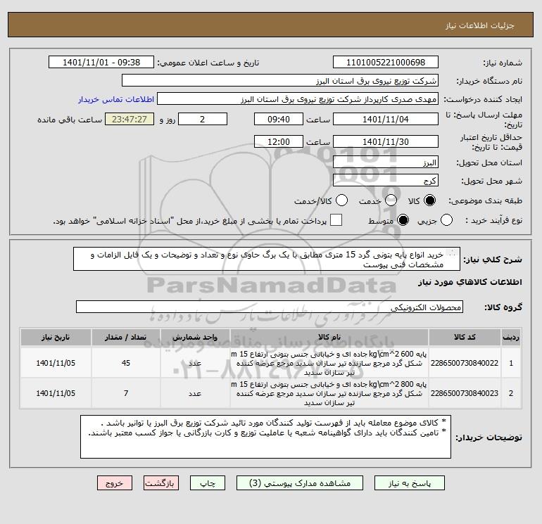Click the بازگشت back button

coord(161,483)
